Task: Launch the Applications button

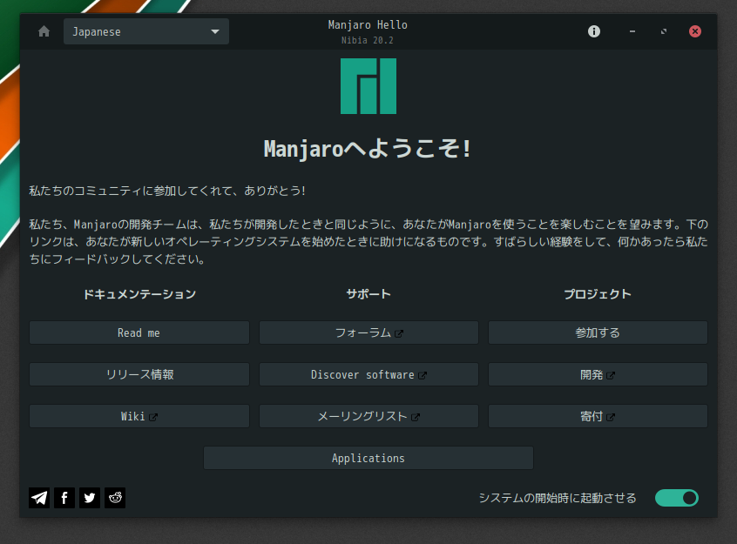Action: pos(368,458)
